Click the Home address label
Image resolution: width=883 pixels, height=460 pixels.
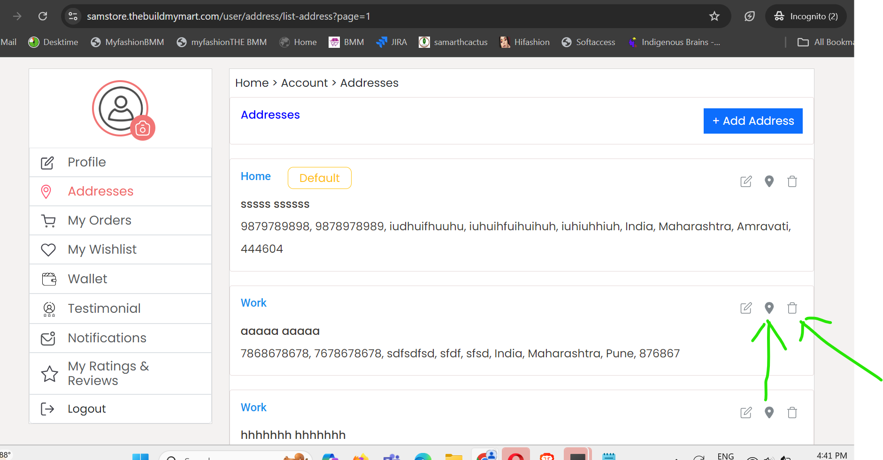point(256,176)
